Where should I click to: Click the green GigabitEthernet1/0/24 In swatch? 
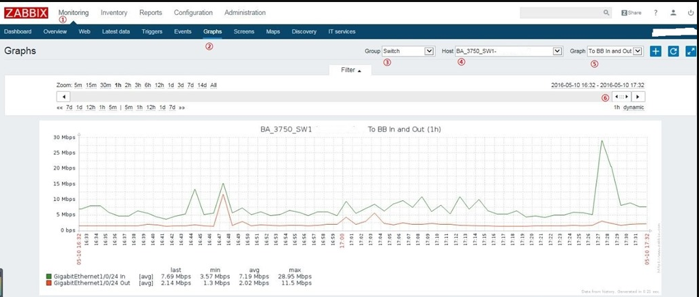(x=50, y=277)
